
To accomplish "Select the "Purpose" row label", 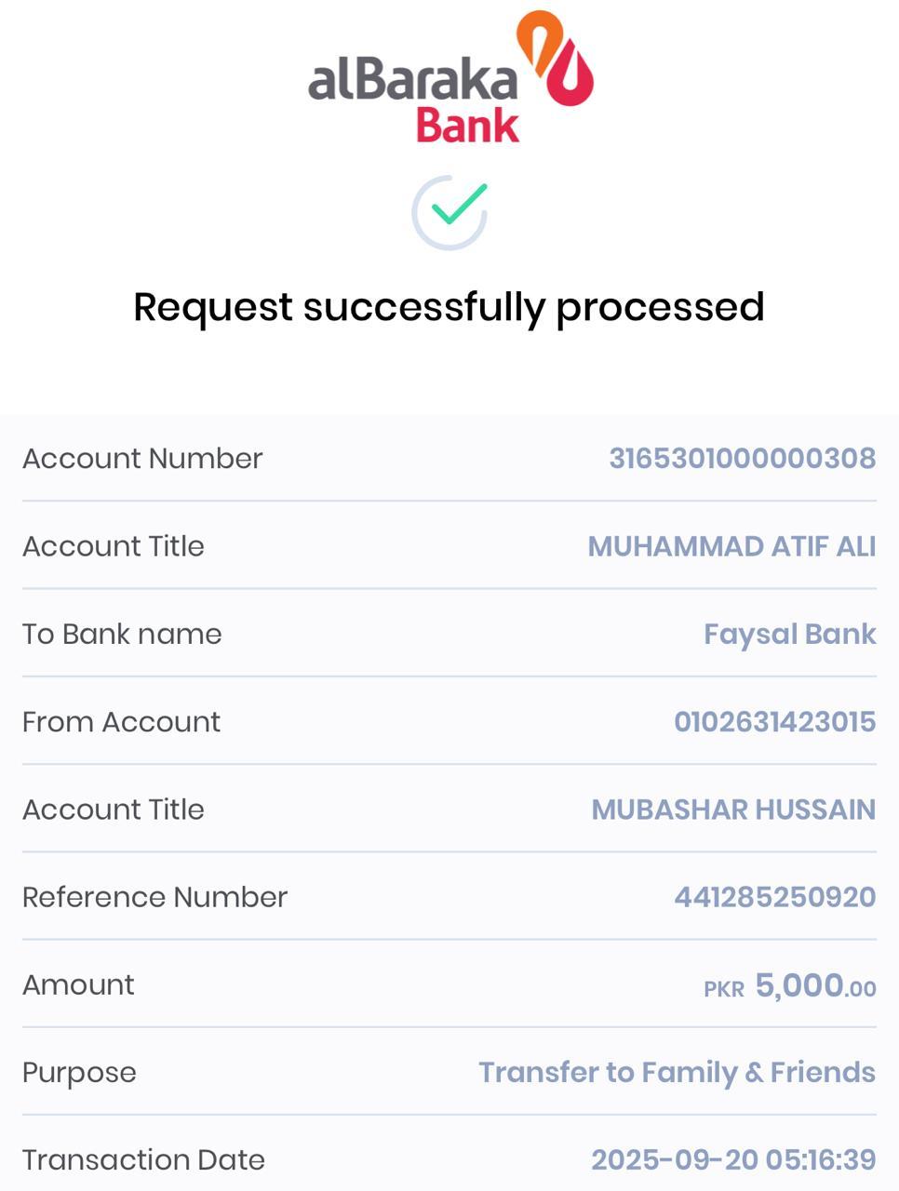I will [x=79, y=1073].
